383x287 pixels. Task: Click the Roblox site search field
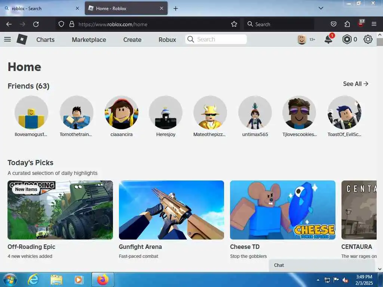pyautogui.click(x=216, y=39)
